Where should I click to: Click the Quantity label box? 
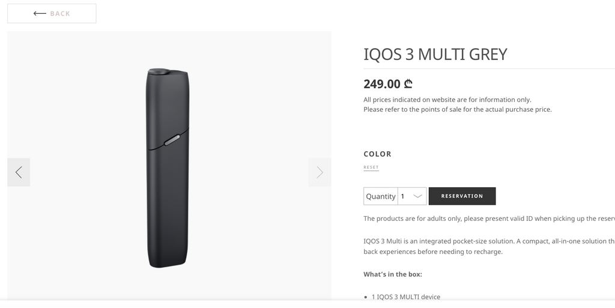click(380, 196)
